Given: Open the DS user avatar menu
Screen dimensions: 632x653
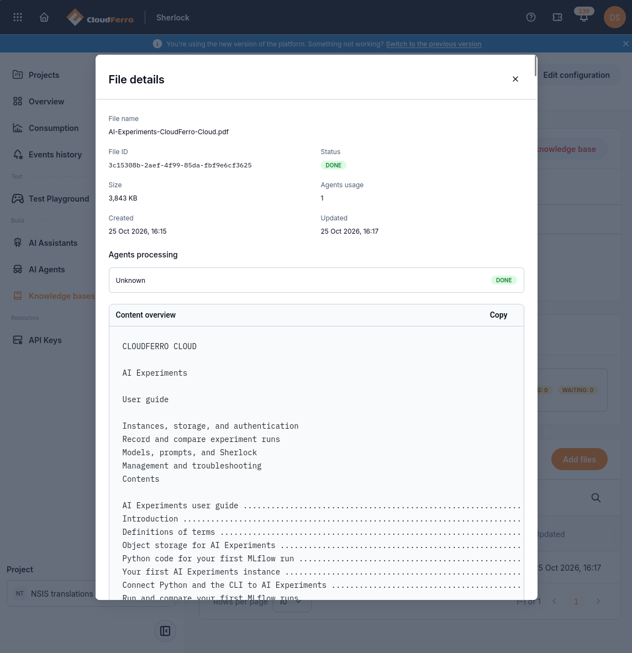Looking at the screenshot, I should [x=614, y=17].
